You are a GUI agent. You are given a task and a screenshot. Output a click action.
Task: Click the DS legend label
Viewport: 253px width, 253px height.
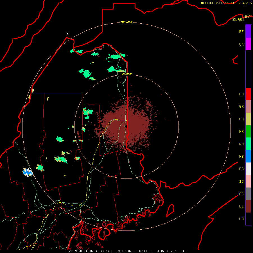point(241,169)
